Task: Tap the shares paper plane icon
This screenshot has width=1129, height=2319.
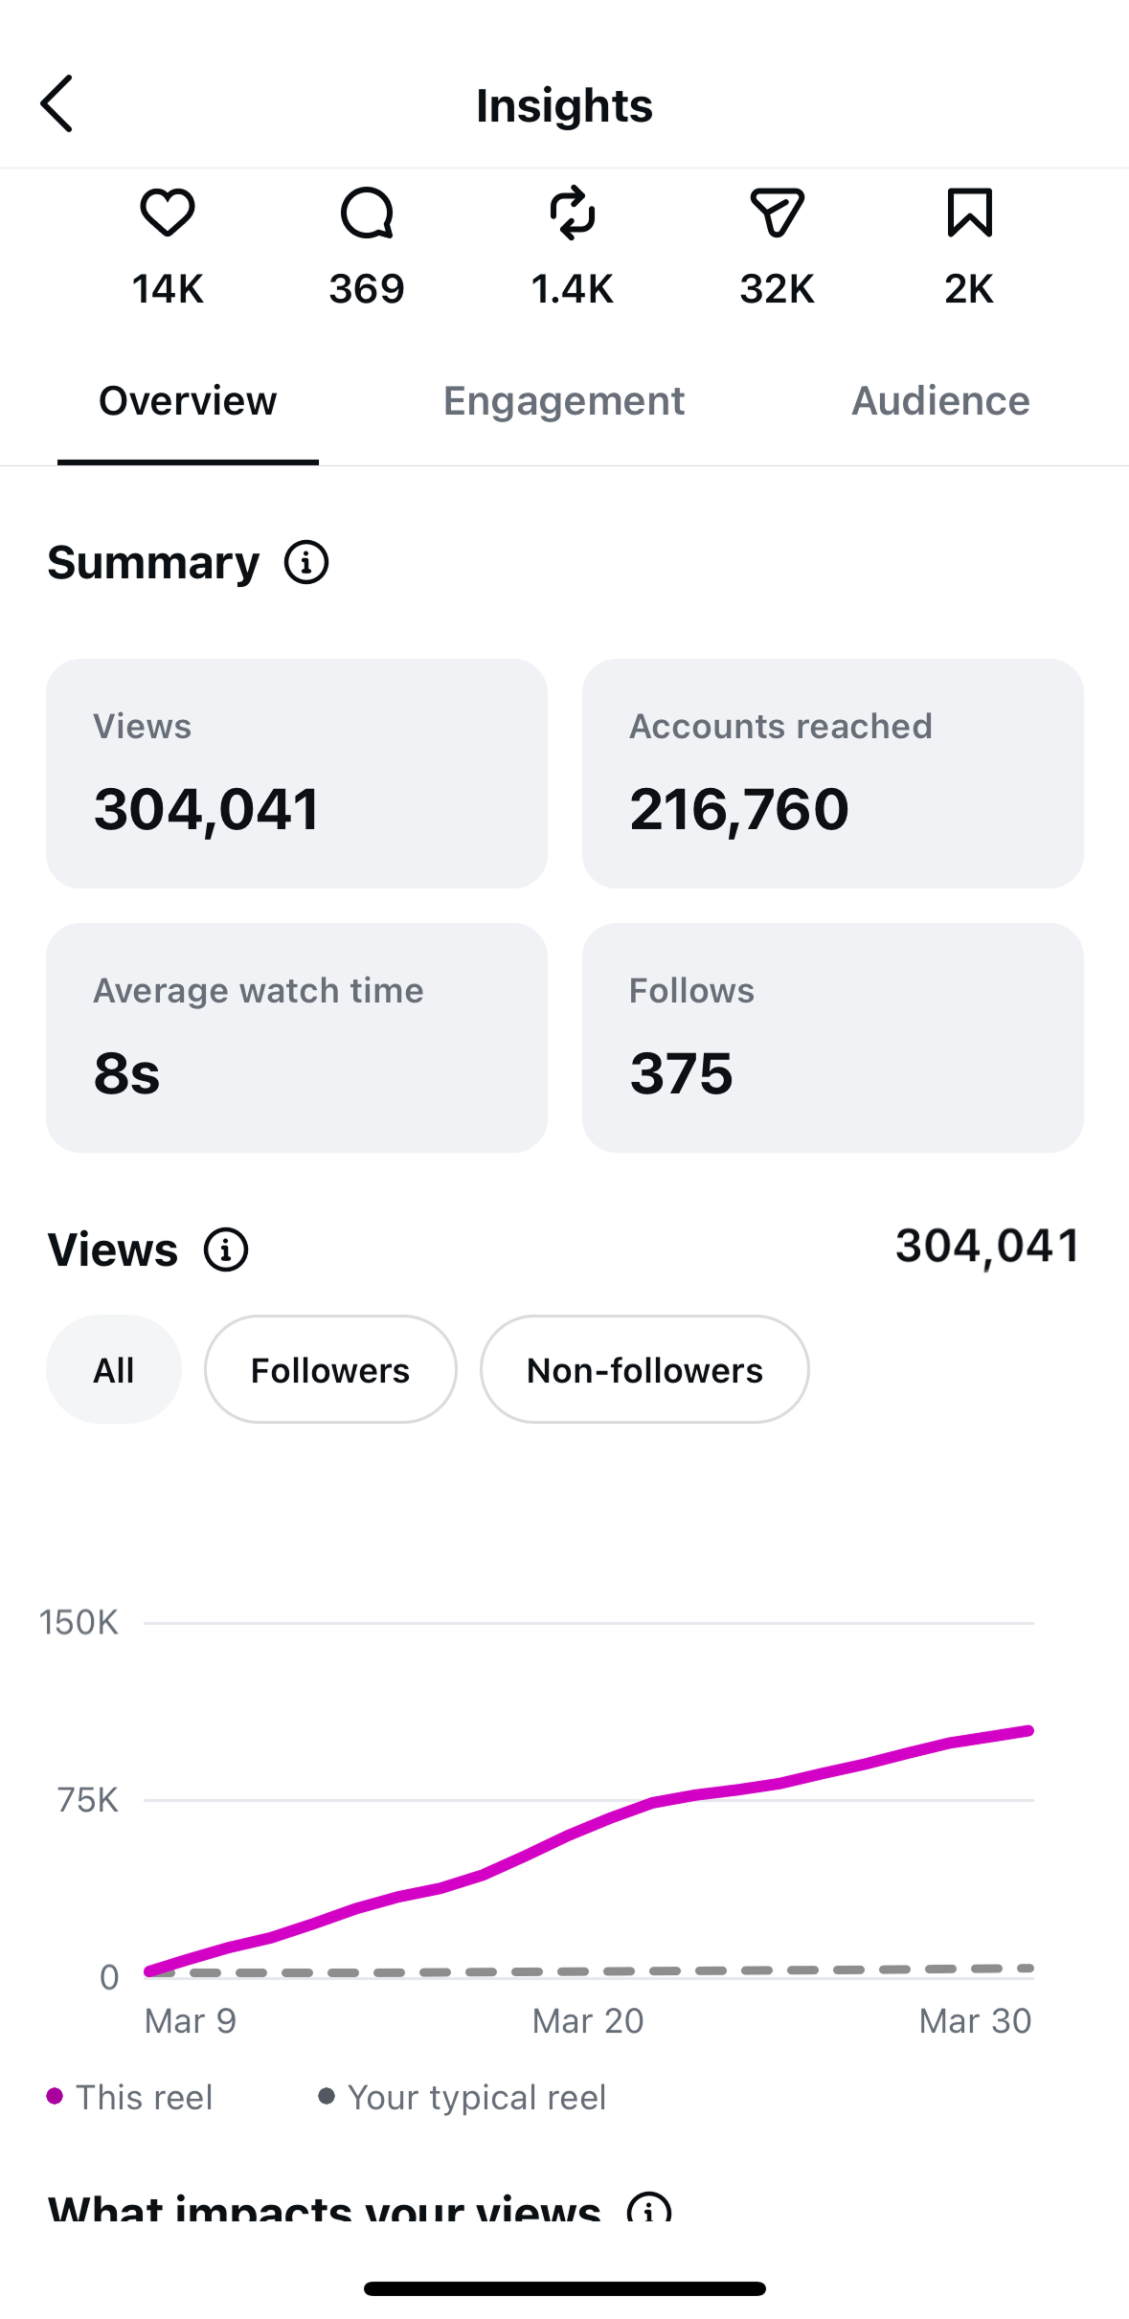Action: coord(777,213)
